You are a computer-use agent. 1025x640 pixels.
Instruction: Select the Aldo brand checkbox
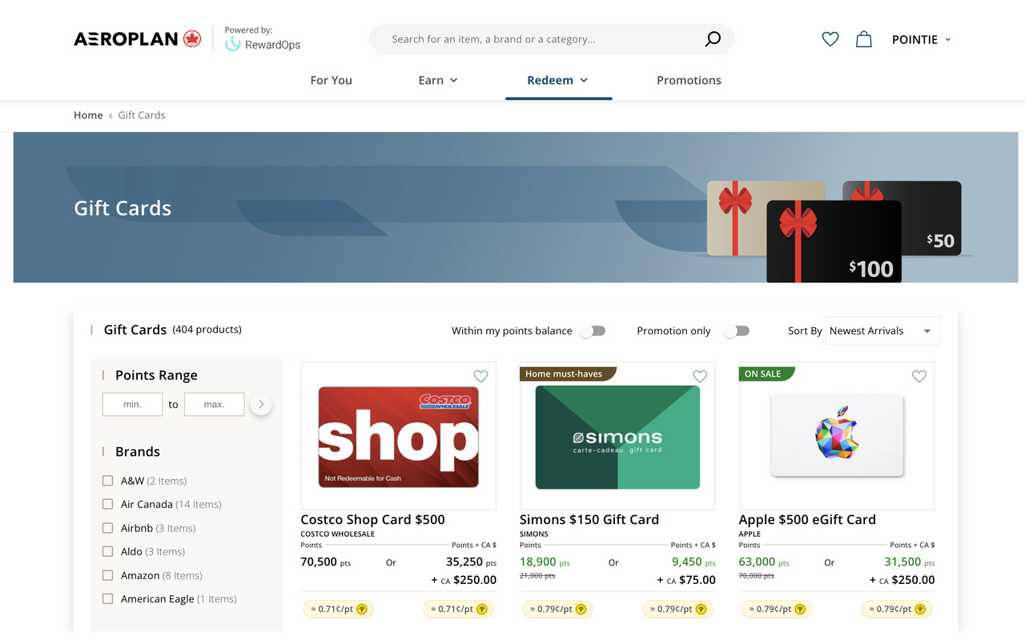107,551
